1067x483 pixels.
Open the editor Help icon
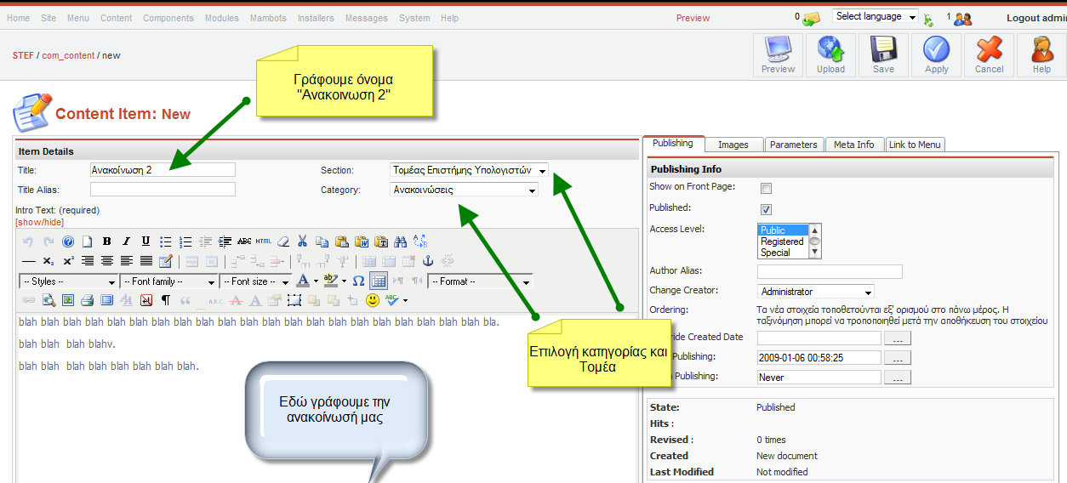67,241
